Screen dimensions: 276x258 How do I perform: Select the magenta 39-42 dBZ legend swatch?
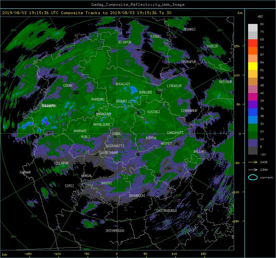coord(253,97)
